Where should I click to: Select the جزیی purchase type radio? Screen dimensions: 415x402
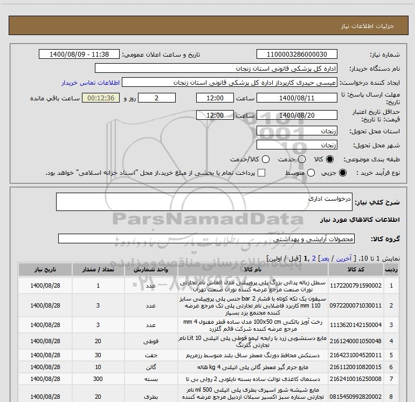[342, 173]
